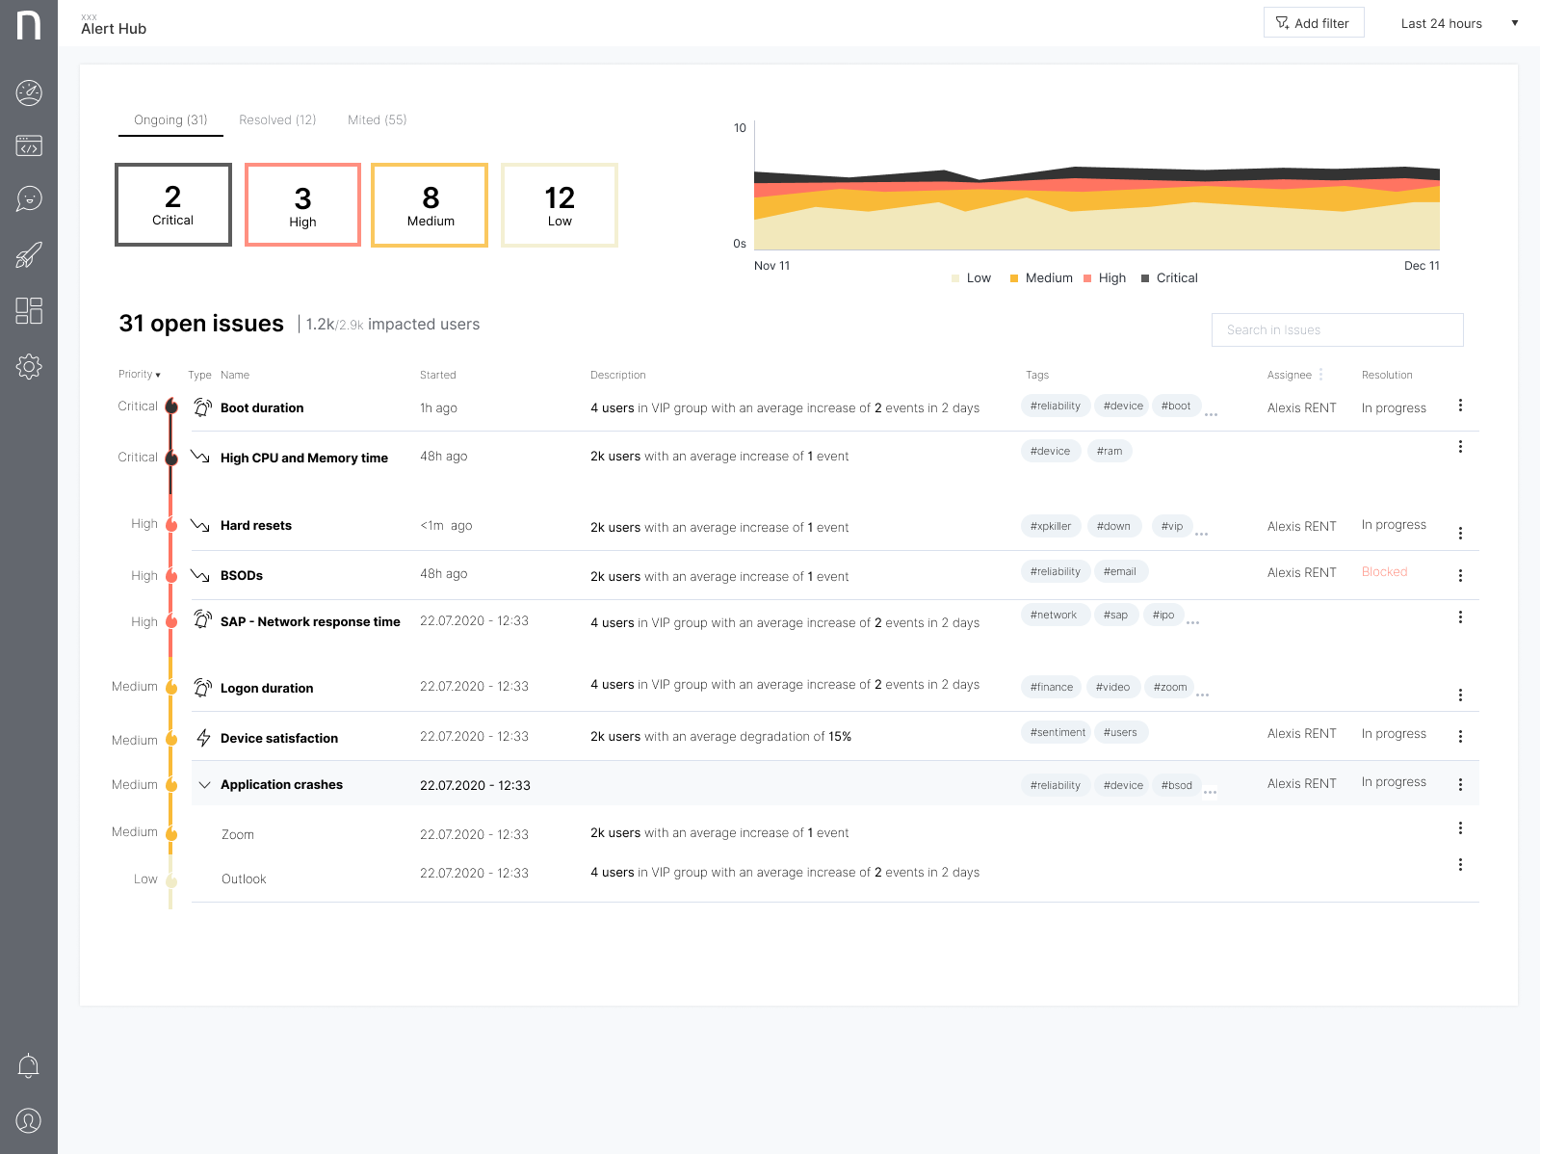Toggle the High priority filter card
The height and width of the screenshot is (1154, 1541).
(x=302, y=205)
